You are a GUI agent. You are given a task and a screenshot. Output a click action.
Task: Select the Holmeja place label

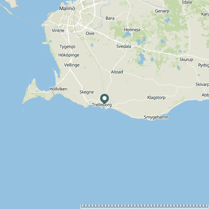coord(132,30)
